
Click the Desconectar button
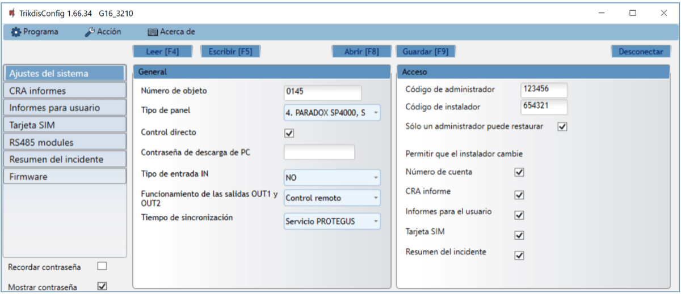pyautogui.click(x=640, y=52)
